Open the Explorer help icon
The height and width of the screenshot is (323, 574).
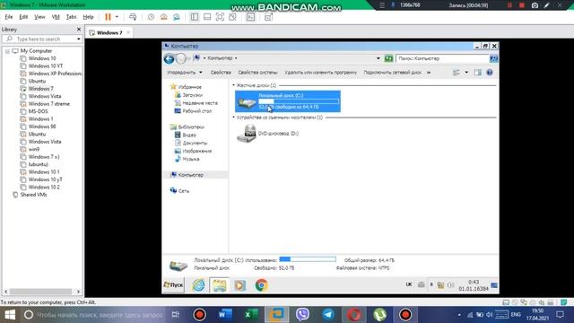click(490, 73)
